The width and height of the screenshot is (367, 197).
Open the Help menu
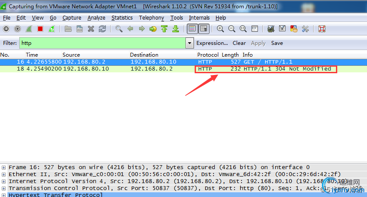221,18
